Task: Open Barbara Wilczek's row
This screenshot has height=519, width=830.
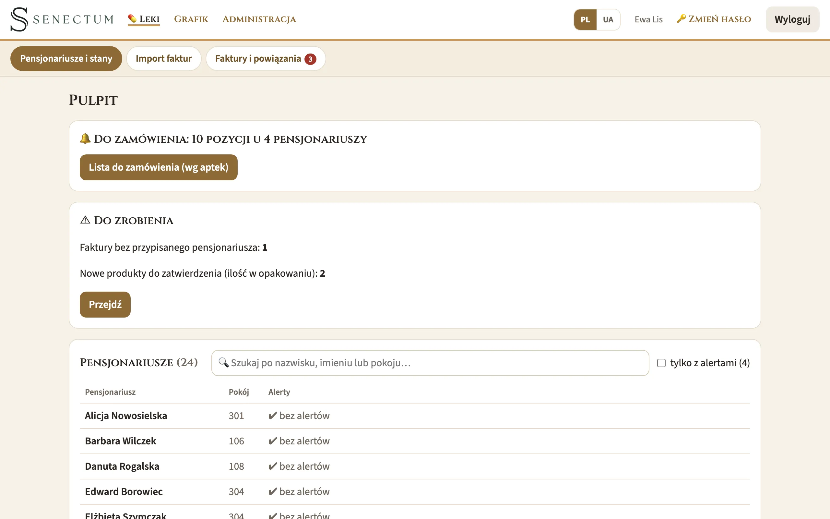Action: [x=415, y=441]
